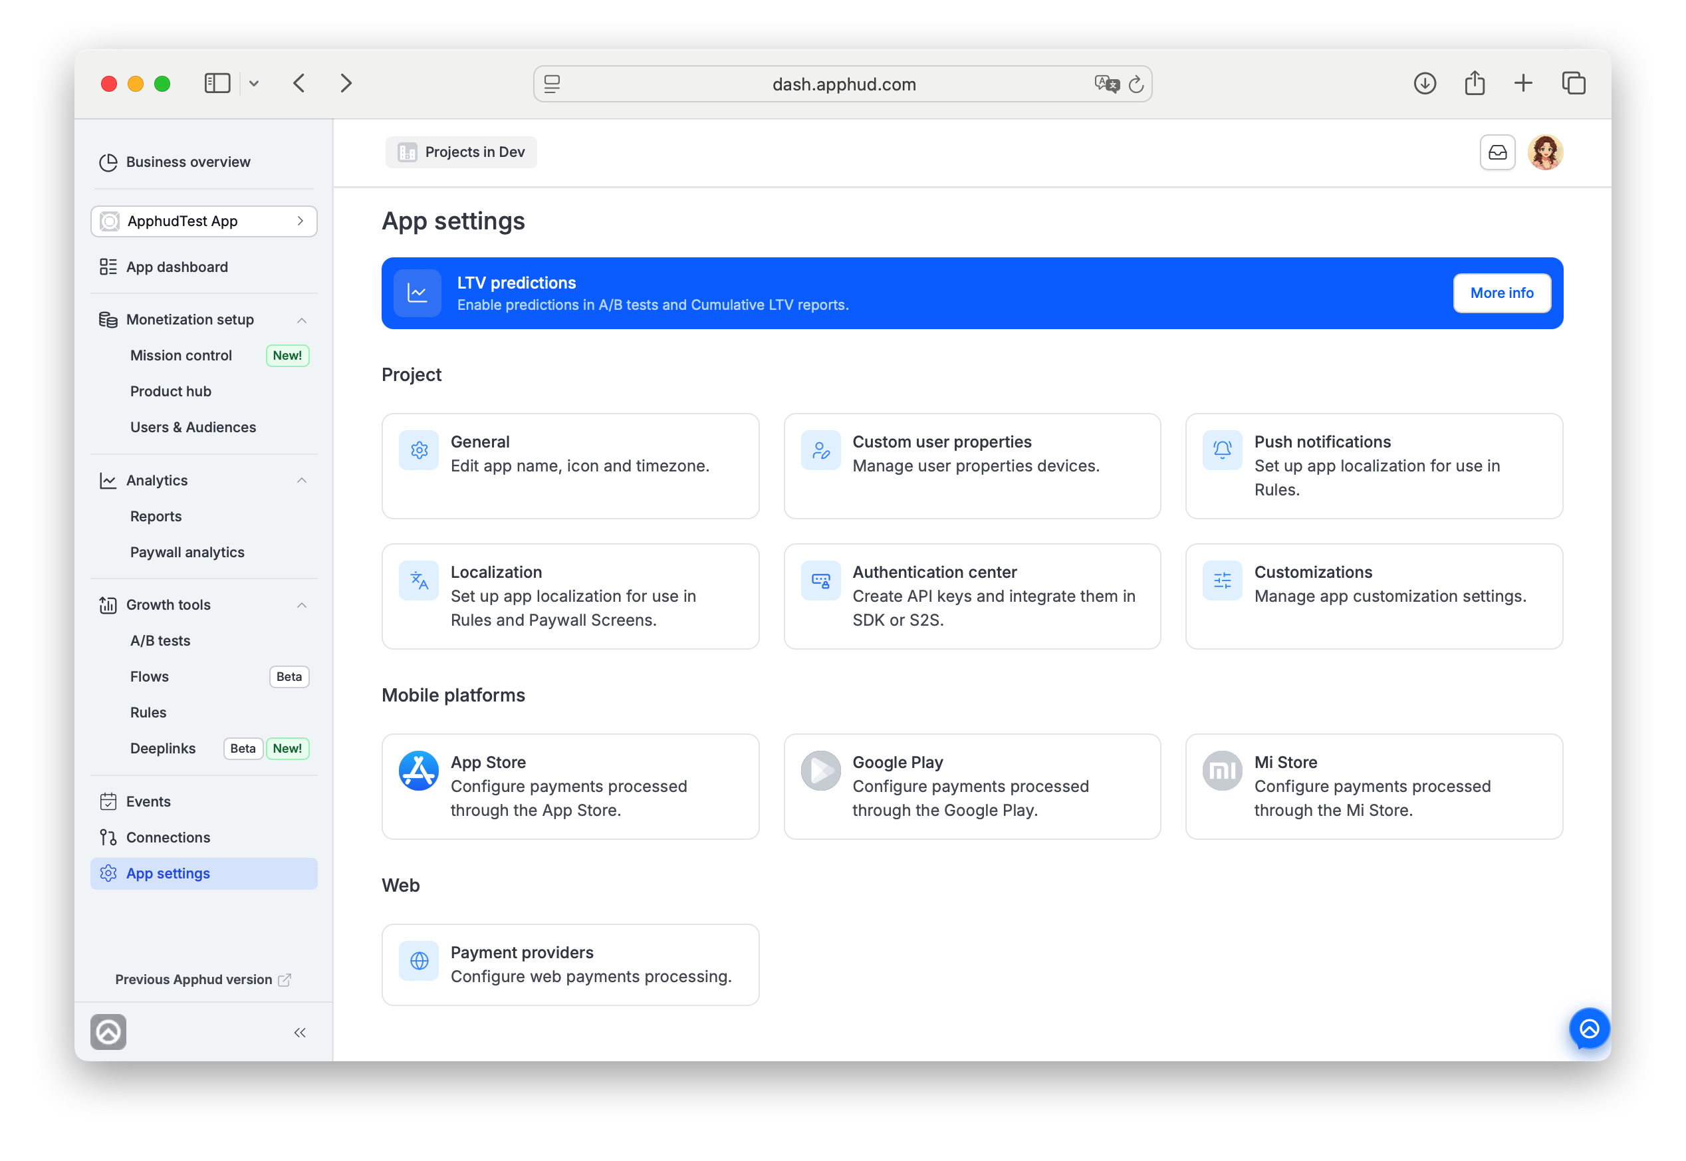Click the App Store logo icon
The image size is (1686, 1161).
(x=419, y=771)
